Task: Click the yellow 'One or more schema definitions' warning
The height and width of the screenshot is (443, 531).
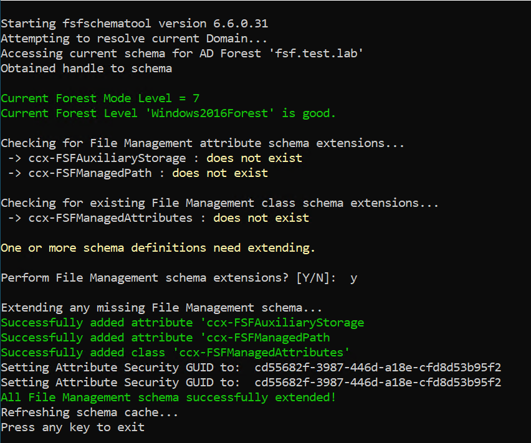Action: 158,248
